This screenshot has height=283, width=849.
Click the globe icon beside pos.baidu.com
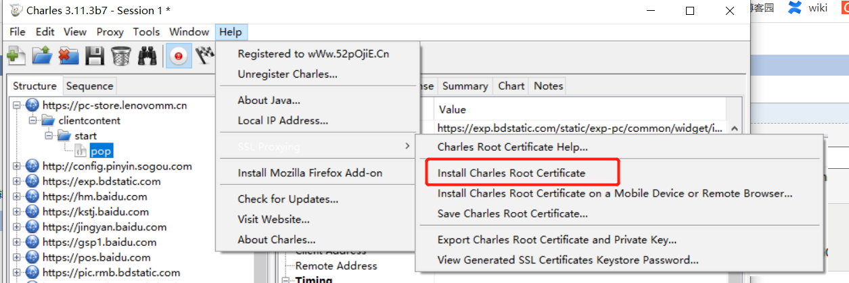click(x=32, y=257)
